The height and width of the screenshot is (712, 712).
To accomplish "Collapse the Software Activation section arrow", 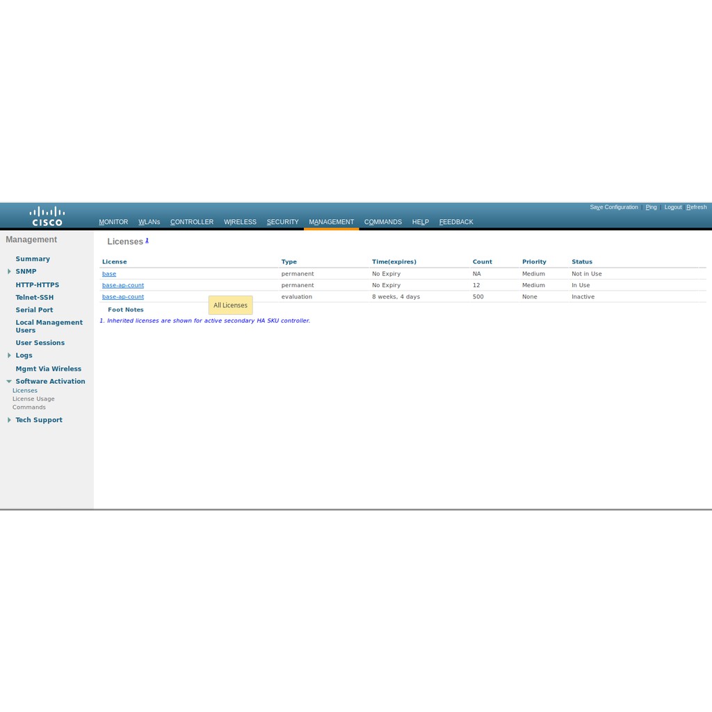I will coord(9,382).
